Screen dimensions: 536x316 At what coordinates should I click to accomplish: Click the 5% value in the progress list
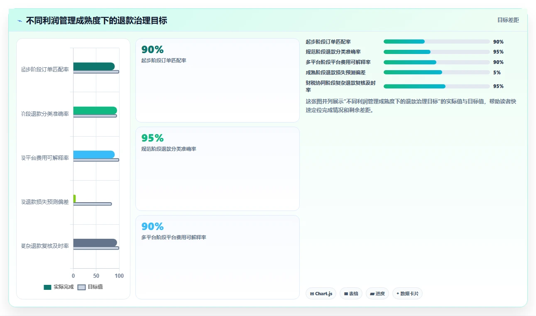(x=497, y=72)
